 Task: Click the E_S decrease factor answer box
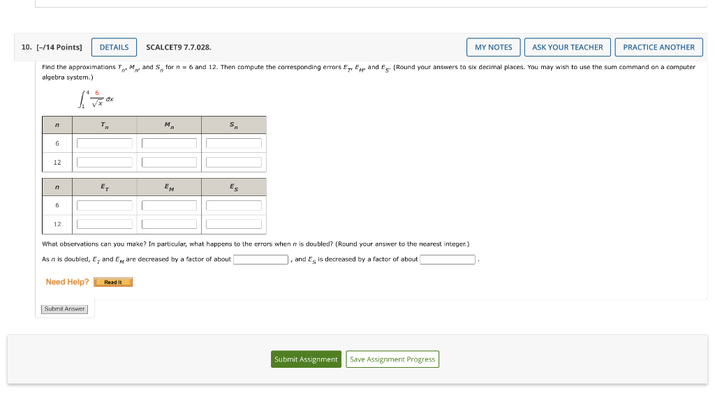coord(448,259)
